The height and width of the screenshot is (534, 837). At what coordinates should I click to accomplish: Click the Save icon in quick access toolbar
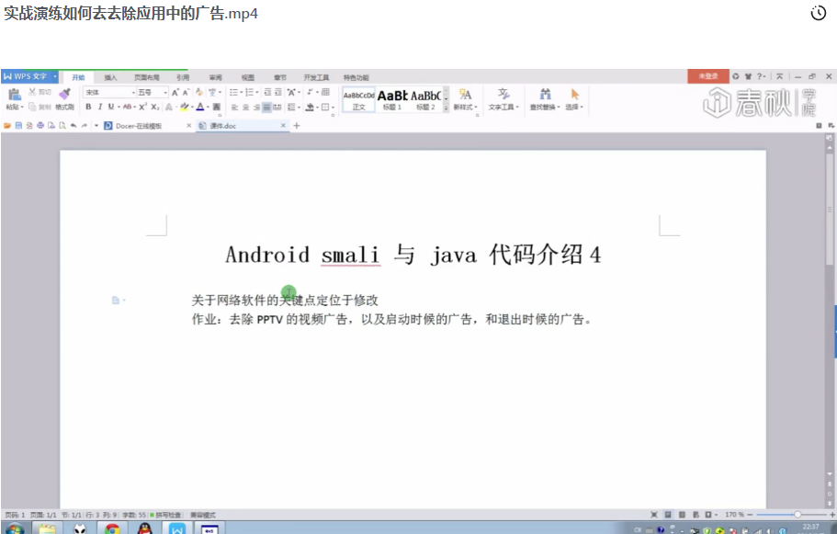pyautogui.click(x=18, y=126)
